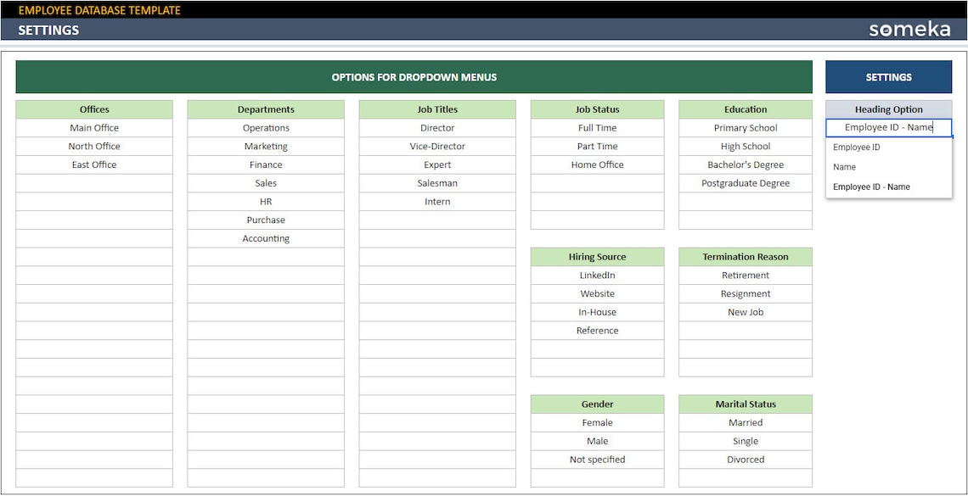
Task: Click the EMPLOYEE DATABASE TEMPLATE title
Action: (99, 11)
